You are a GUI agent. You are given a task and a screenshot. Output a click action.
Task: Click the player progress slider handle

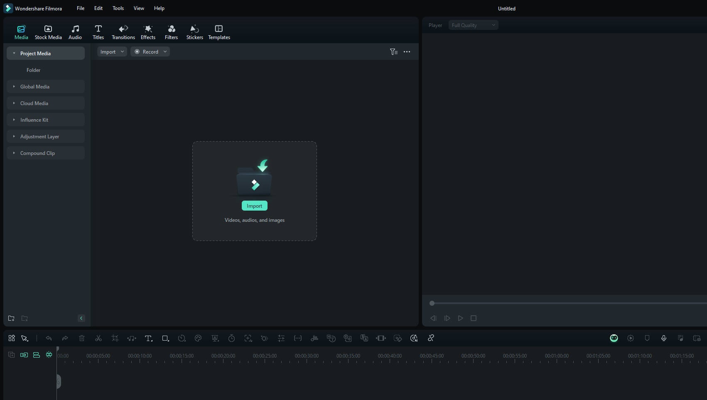coord(432,303)
